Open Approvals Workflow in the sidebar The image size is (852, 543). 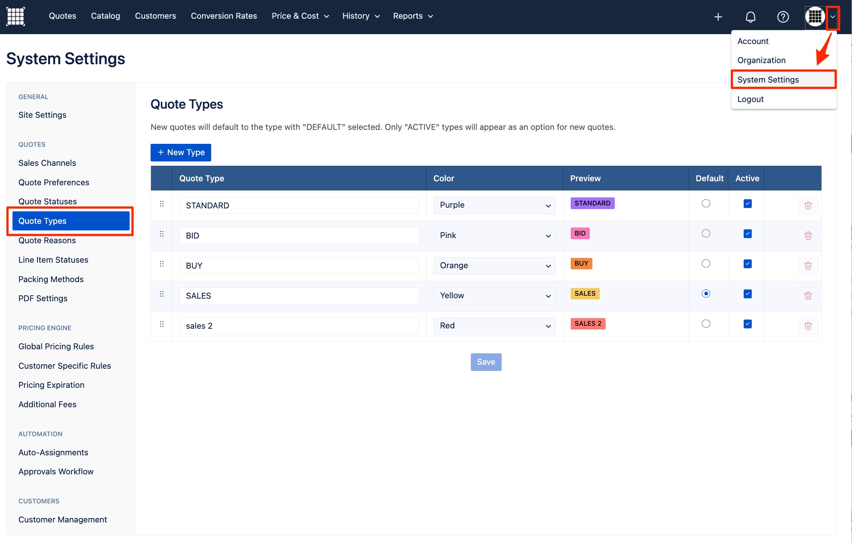click(56, 471)
